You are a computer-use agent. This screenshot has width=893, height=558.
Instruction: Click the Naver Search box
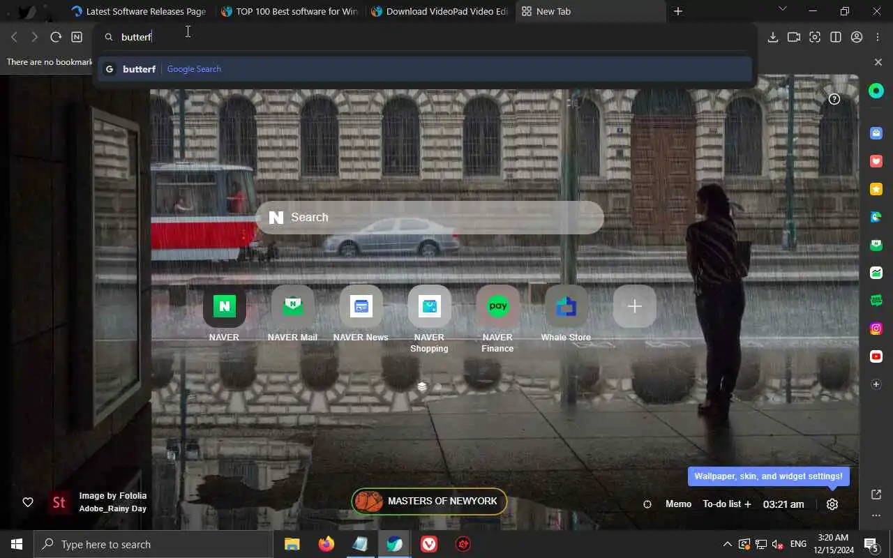429,218
